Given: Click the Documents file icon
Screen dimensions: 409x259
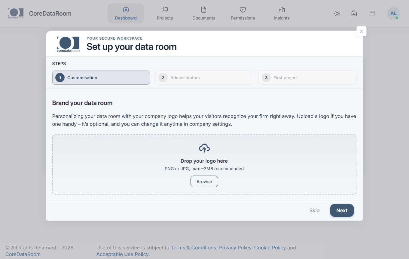Looking at the screenshot, I should [x=204, y=10].
